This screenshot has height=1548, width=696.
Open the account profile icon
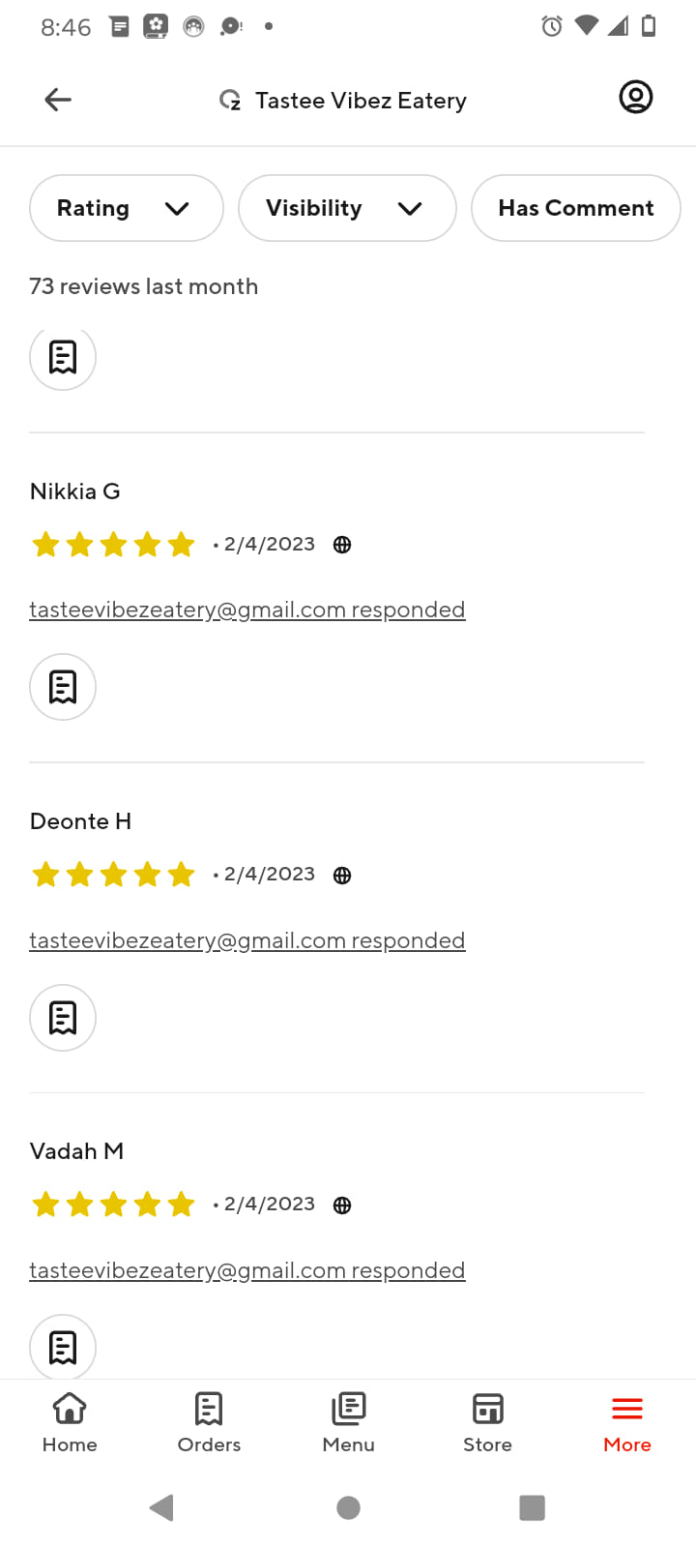click(636, 98)
